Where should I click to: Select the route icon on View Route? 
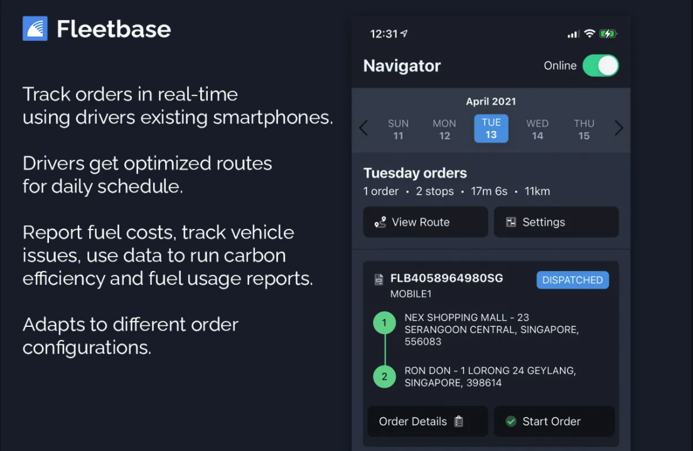[x=379, y=222]
